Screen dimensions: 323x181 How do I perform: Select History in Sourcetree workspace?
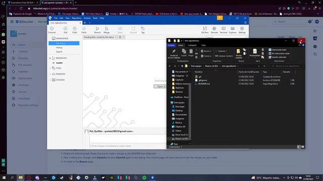[60, 48]
